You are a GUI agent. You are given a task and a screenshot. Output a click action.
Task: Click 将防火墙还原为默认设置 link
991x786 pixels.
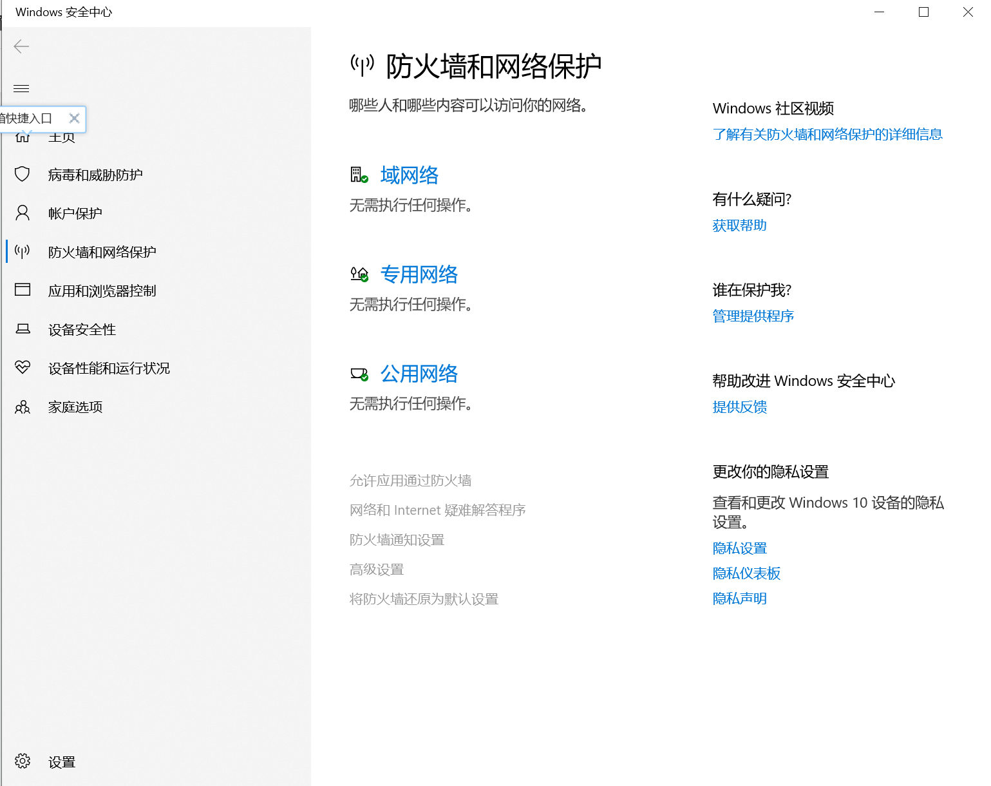coord(424,599)
